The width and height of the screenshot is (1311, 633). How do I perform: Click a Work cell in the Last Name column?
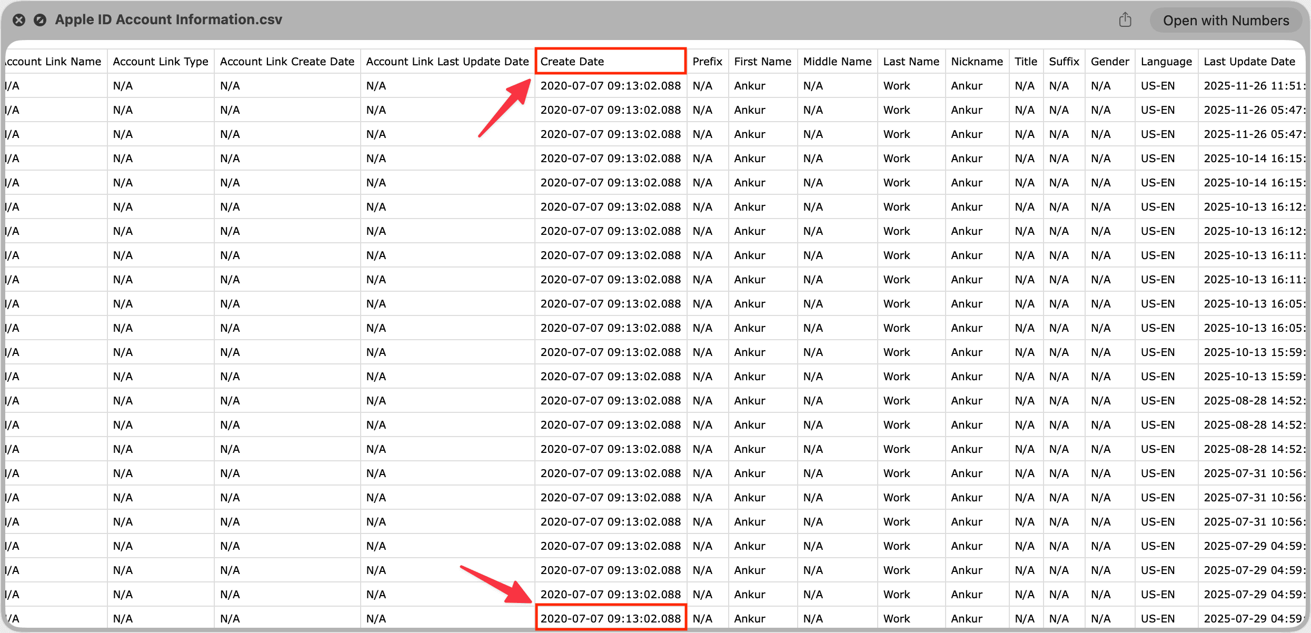(896, 85)
